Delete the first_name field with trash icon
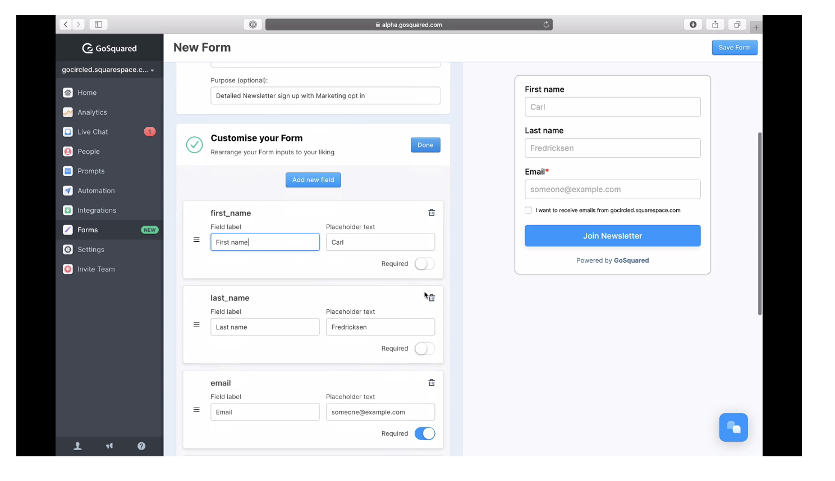Viewport: 835px width, 481px height. click(x=432, y=213)
